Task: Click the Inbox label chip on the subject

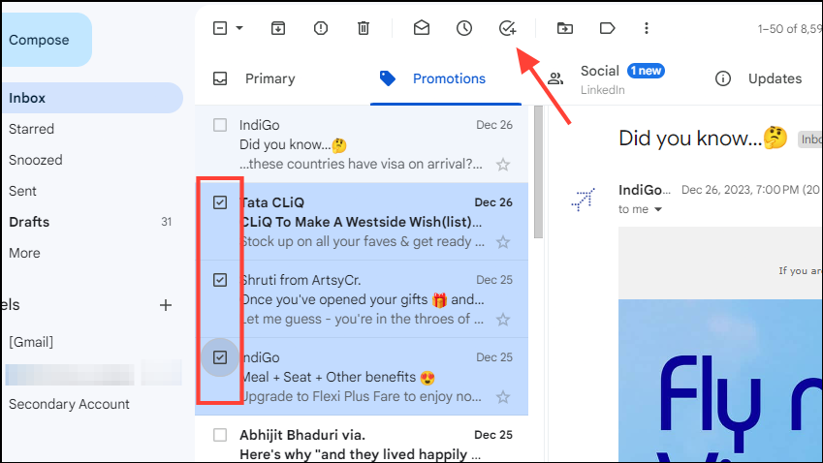Action: [x=810, y=139]
